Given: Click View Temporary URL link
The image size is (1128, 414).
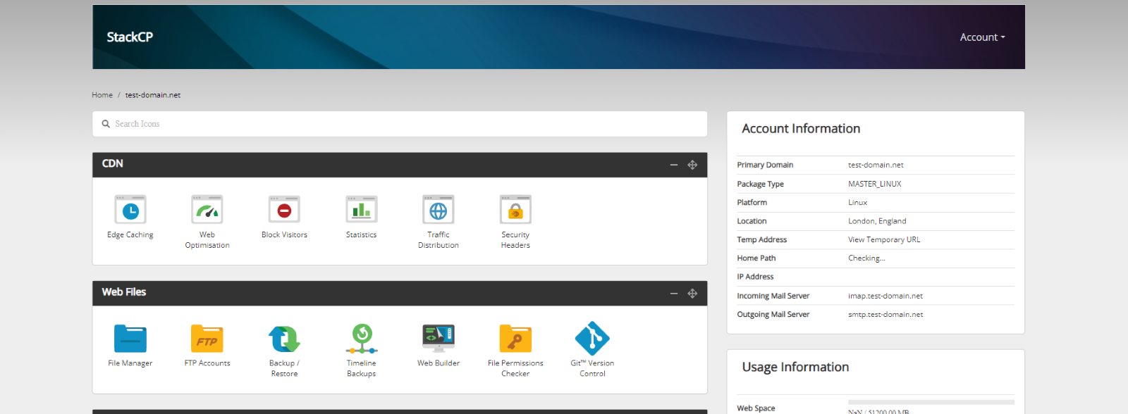Looking at the screenshot, I should point(884,240).
